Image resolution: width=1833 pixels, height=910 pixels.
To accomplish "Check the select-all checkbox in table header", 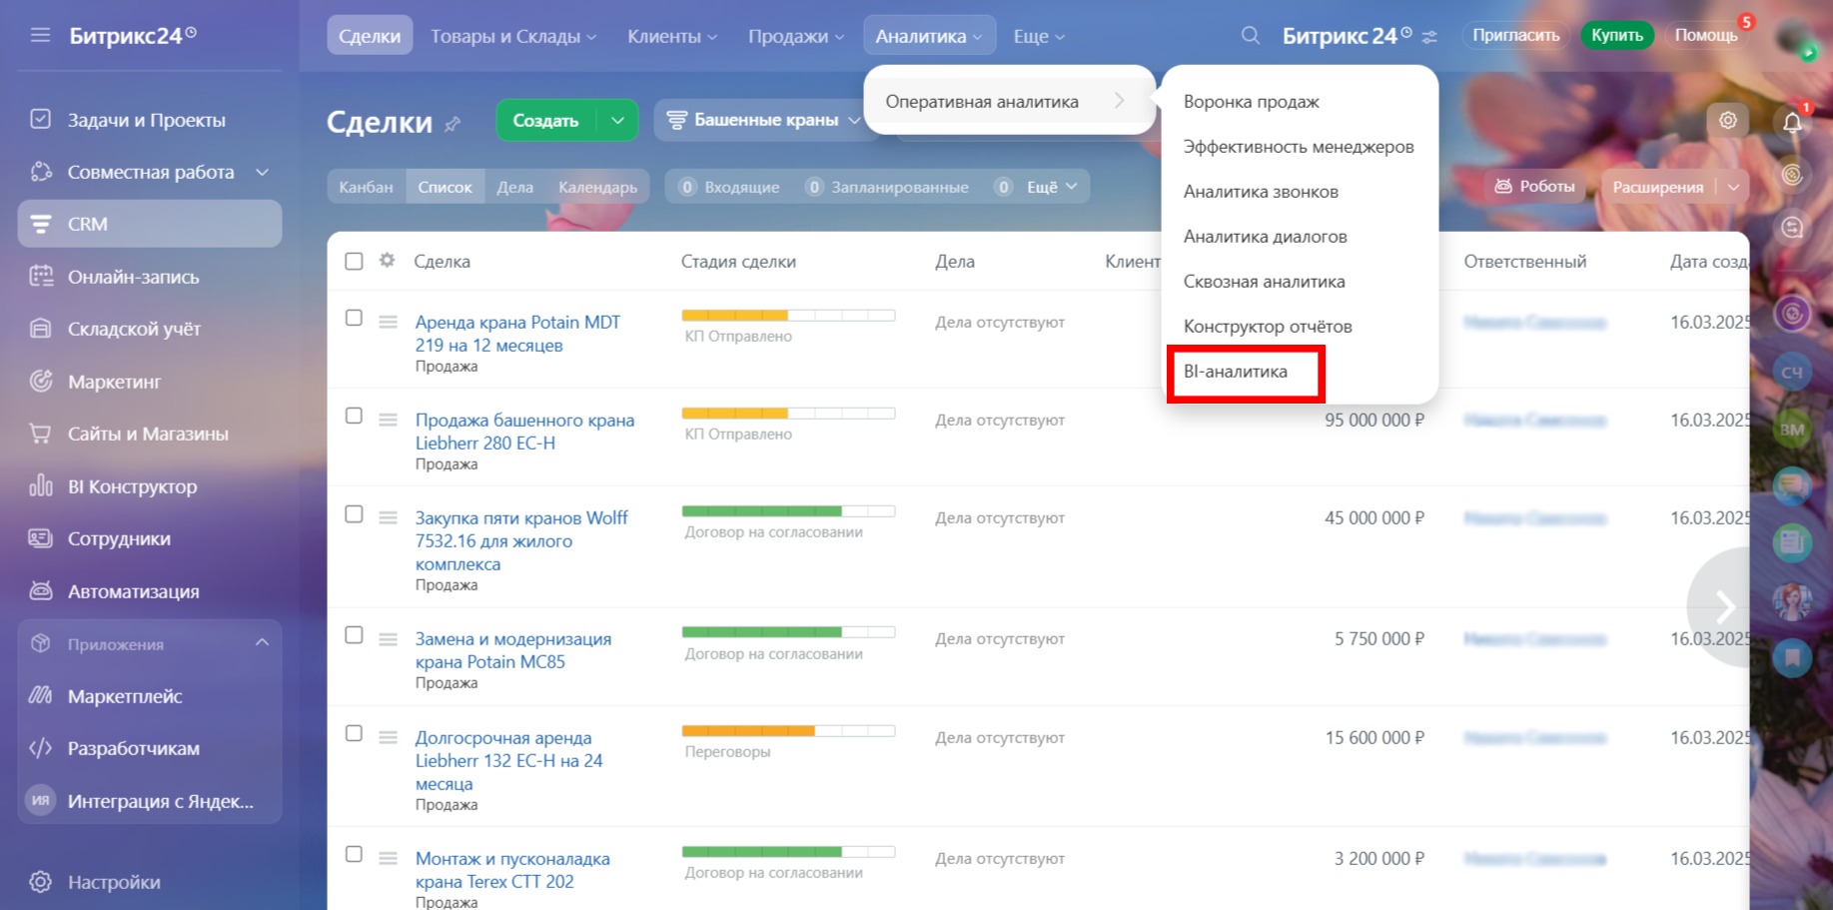I will pyautogui.click(x=354, y=261).
